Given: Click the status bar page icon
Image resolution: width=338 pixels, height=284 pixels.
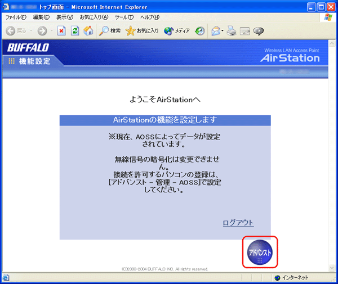Looking at the screenshot, I should pos(6,278).
